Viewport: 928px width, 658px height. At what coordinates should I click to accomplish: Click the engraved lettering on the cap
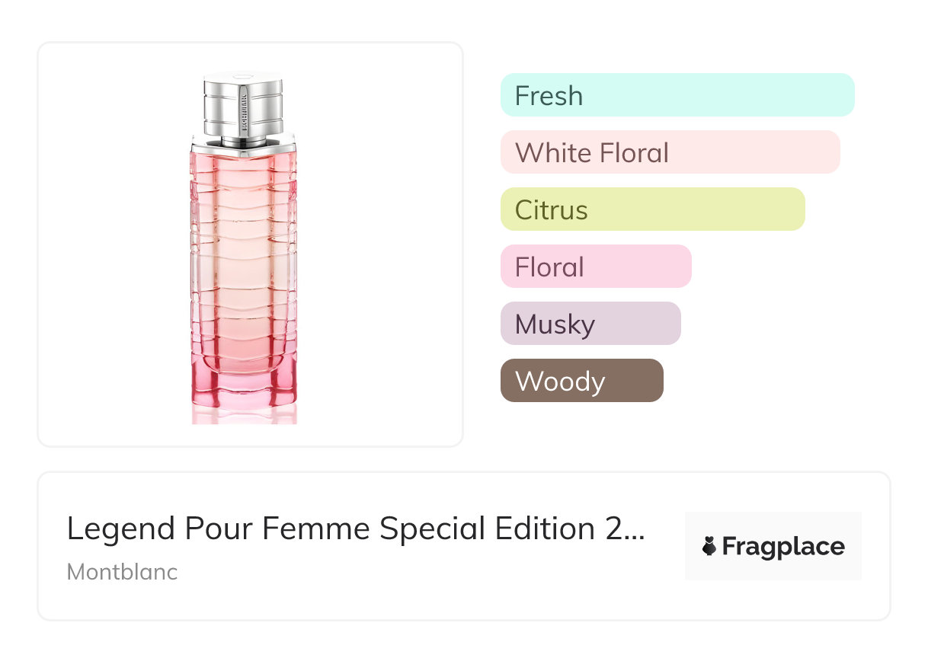tap(244, 114)
